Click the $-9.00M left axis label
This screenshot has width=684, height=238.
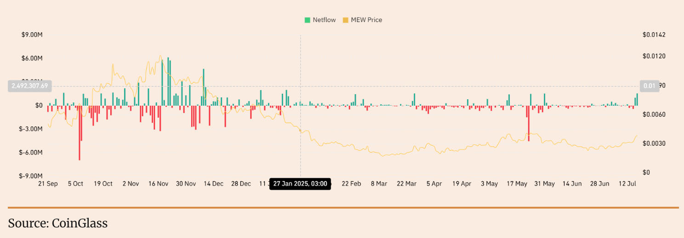click(31, 176)
